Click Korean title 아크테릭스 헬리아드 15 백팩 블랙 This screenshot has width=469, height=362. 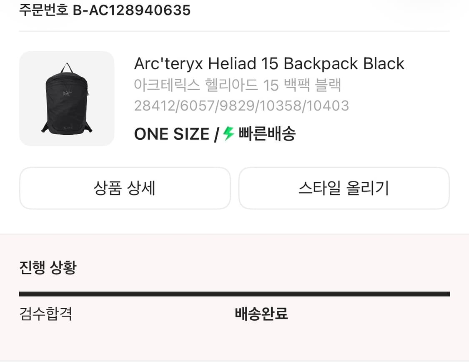(238, 85)
